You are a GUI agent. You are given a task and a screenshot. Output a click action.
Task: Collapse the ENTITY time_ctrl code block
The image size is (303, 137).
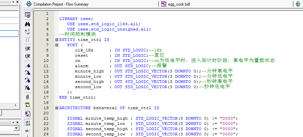[57, 40]
